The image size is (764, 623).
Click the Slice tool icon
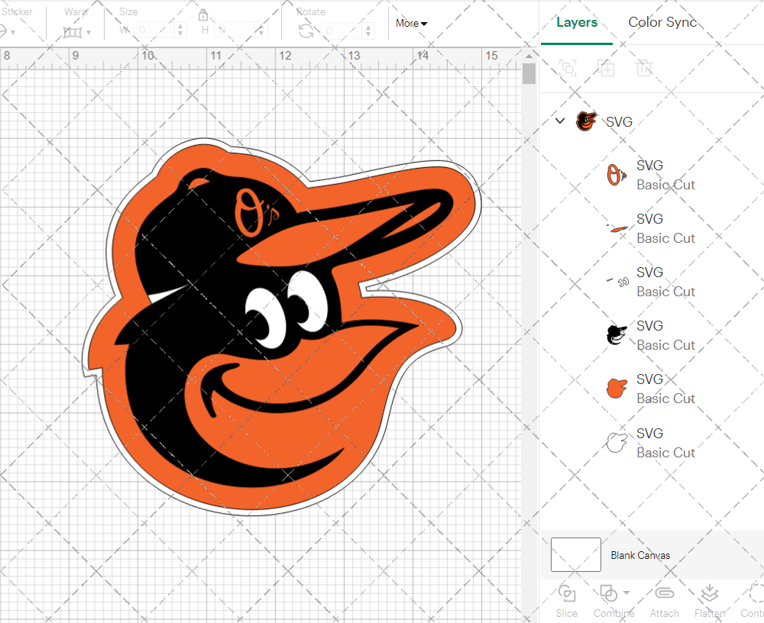pos(567,594)
